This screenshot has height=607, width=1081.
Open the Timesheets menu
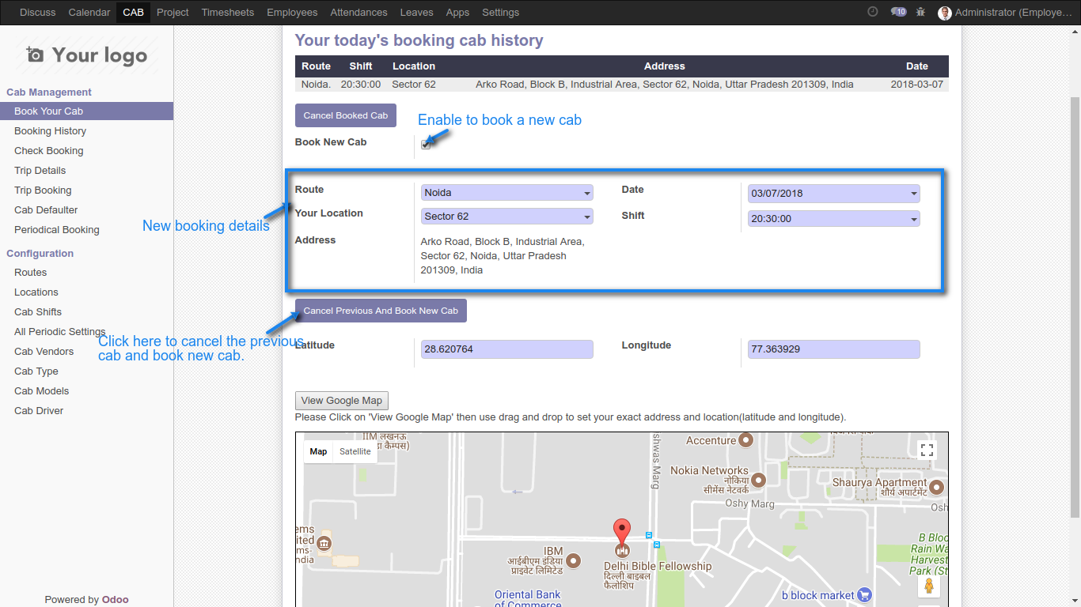[x=228, y=13]
